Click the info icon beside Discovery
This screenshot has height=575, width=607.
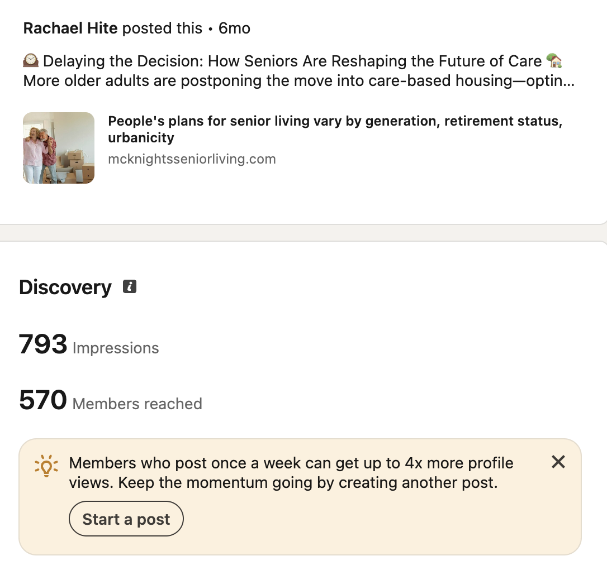130,287
